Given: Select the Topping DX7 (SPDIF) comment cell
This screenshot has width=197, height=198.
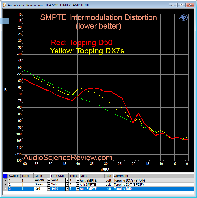Looking at the screenshot, I should point(153,185).
